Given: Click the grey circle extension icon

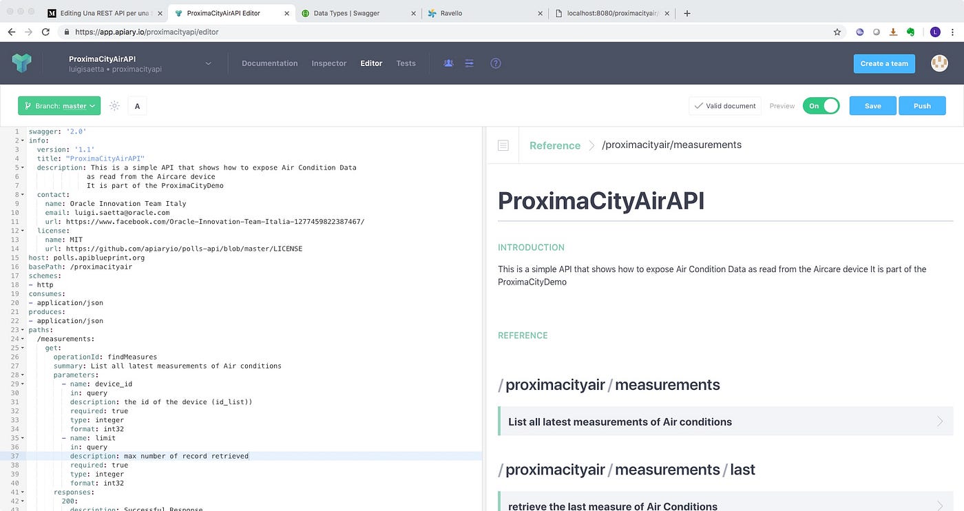Looking at the screenshot, I should coord(877,32).
